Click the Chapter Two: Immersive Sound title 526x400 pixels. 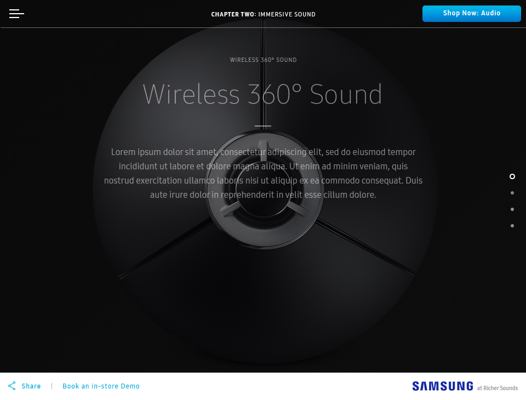point(264,14)
